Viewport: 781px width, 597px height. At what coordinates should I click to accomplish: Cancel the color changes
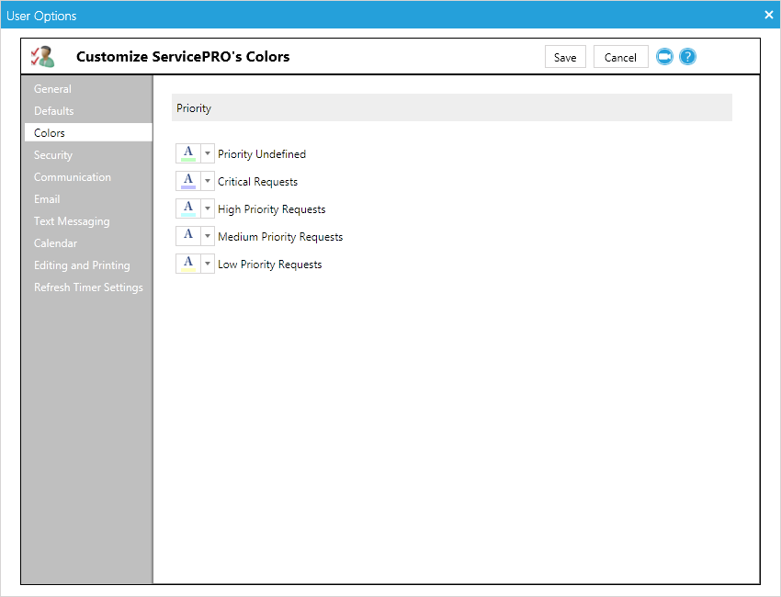pyautogui.click(x=620, y=57)
